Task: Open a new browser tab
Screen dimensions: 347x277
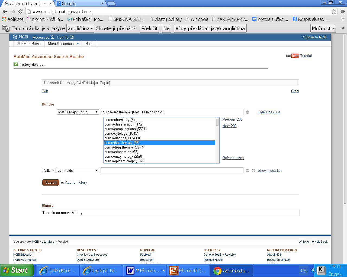Action: tap(111, 4)
